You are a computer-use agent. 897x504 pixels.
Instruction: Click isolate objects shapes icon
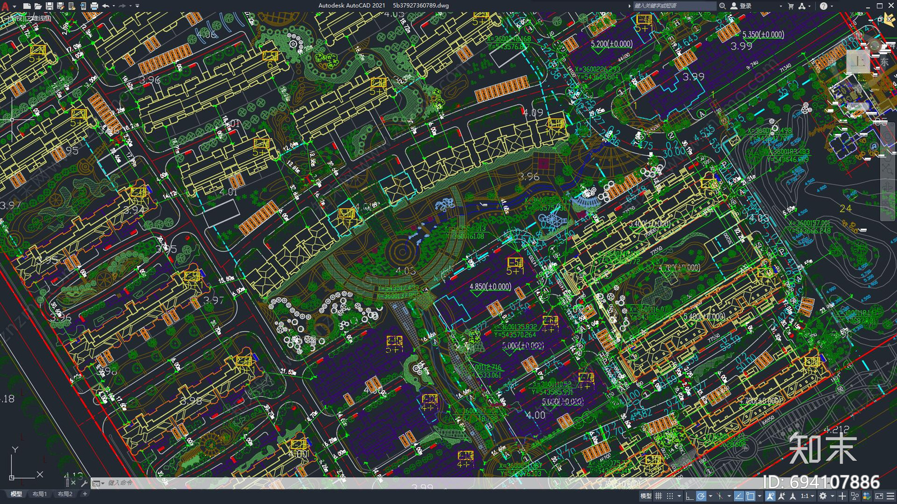click(x=855, y=496)
